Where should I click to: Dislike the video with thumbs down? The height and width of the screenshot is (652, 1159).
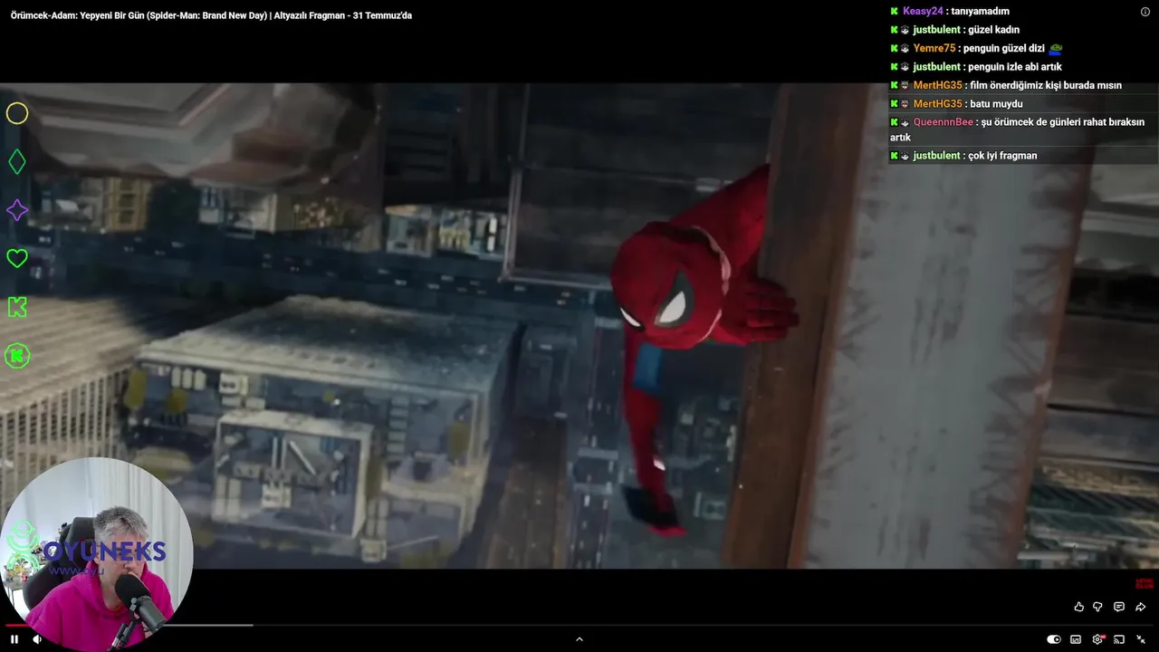pyautogui.click(x=1097, y=607)
